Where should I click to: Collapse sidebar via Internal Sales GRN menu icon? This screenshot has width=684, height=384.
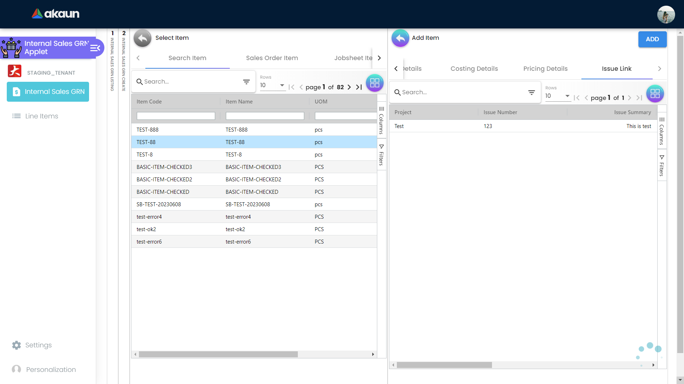95,48
